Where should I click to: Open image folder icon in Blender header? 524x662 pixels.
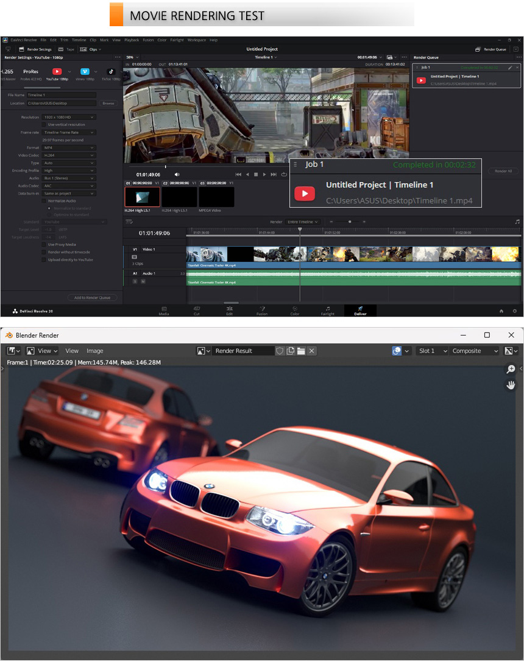pos(301,351)
